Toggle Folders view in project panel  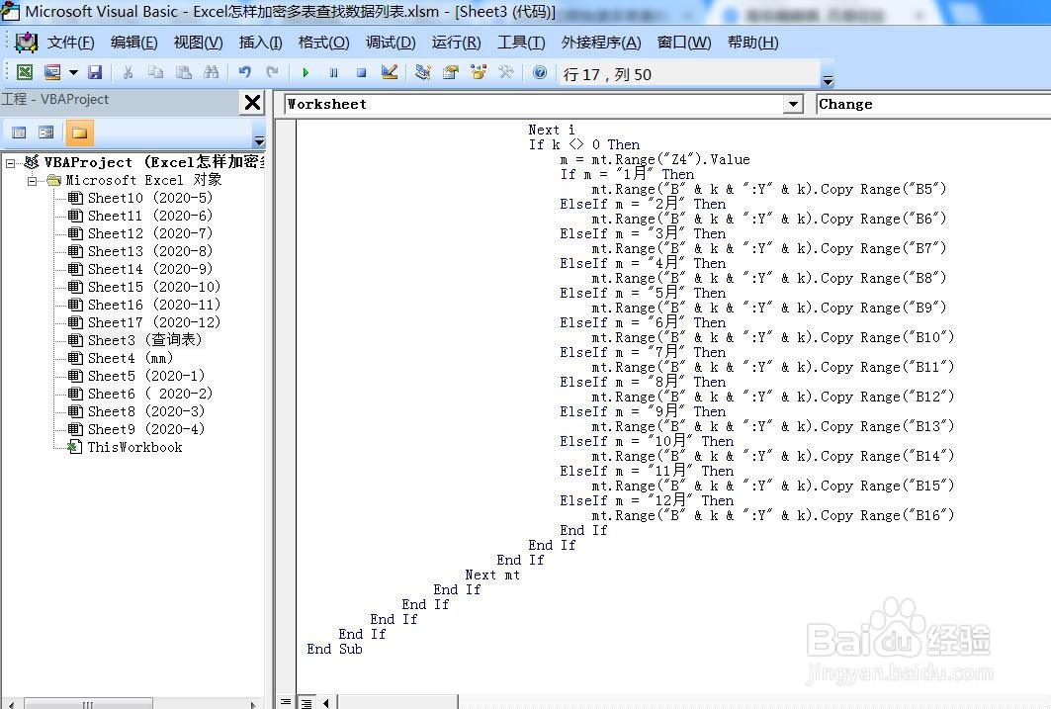[x=79, y=133]
